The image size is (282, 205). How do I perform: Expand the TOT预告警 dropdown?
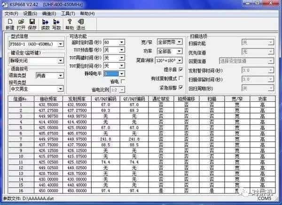(x=122, y=50)
